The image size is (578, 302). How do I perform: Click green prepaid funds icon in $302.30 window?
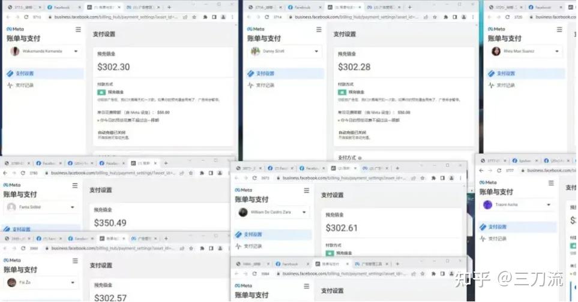tap(101, 92)
